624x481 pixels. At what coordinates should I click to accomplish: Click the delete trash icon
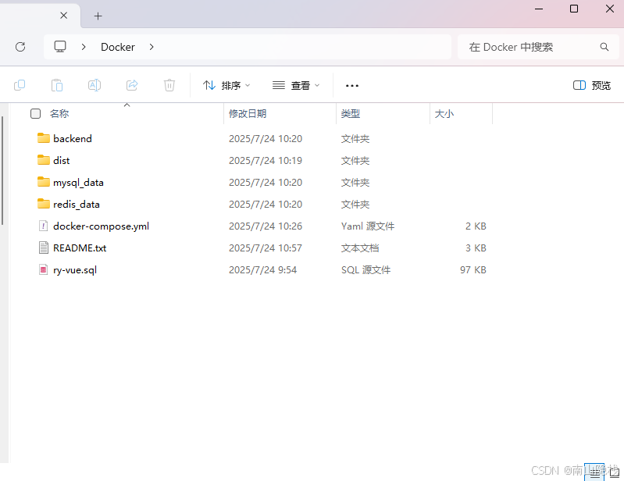tap(169, 85)
